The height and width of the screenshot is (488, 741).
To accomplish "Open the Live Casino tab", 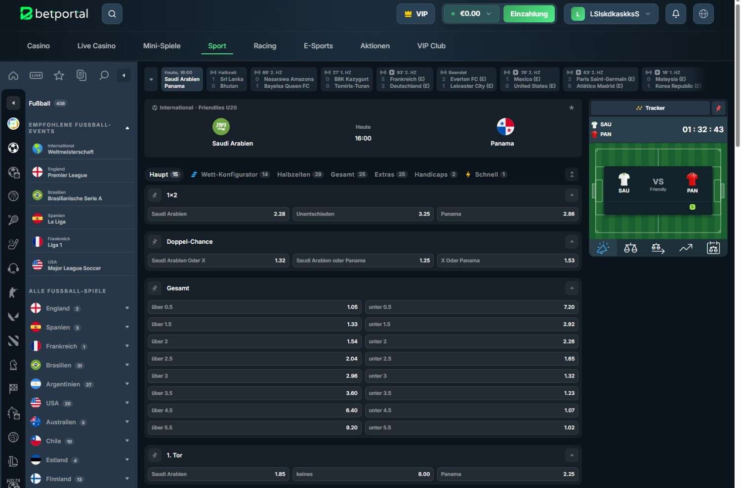I will coord(96,46).
